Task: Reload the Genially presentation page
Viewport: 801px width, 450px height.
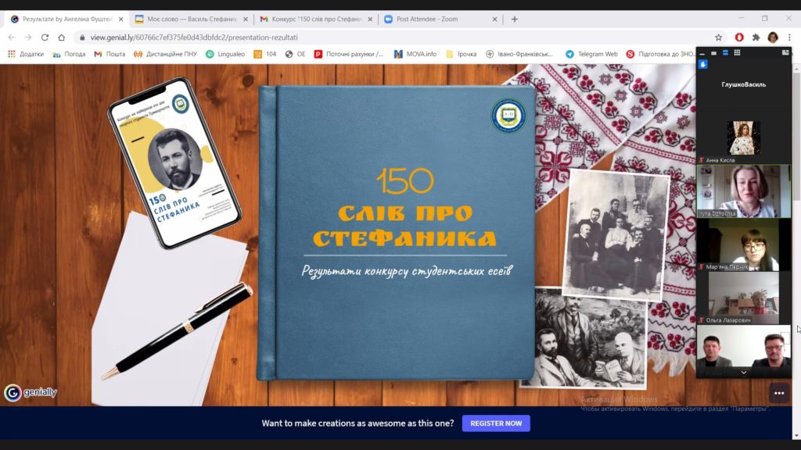Action: click(x=45, y=37)
